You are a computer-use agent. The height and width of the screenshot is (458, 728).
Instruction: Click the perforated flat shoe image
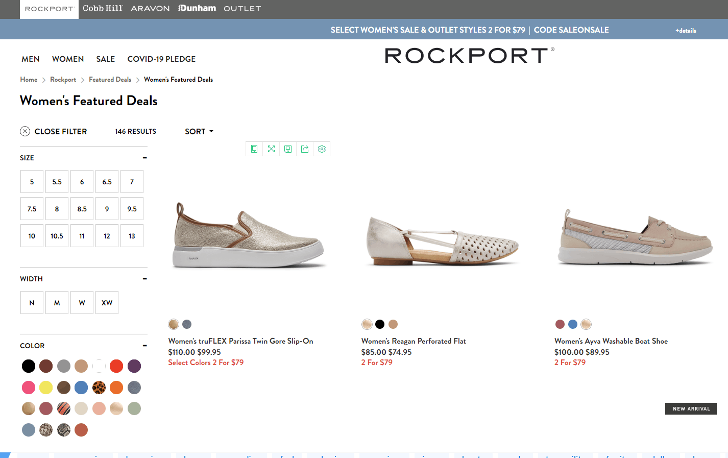(x=442, y=241)
